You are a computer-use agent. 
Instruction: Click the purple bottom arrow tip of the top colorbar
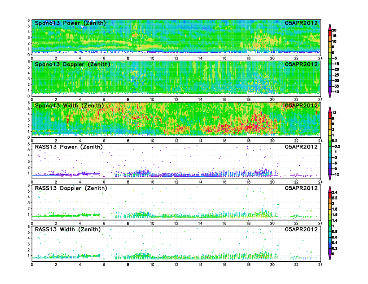(330, 96)
